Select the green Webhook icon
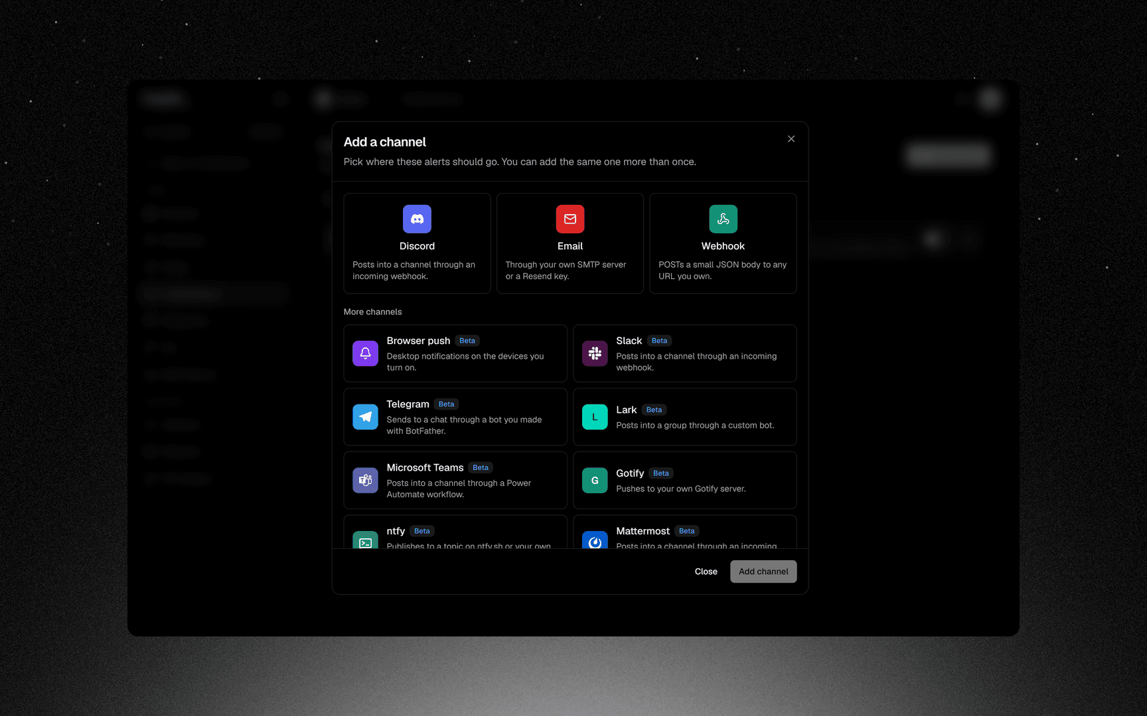 pyautogui.click(x=723, y=219)
